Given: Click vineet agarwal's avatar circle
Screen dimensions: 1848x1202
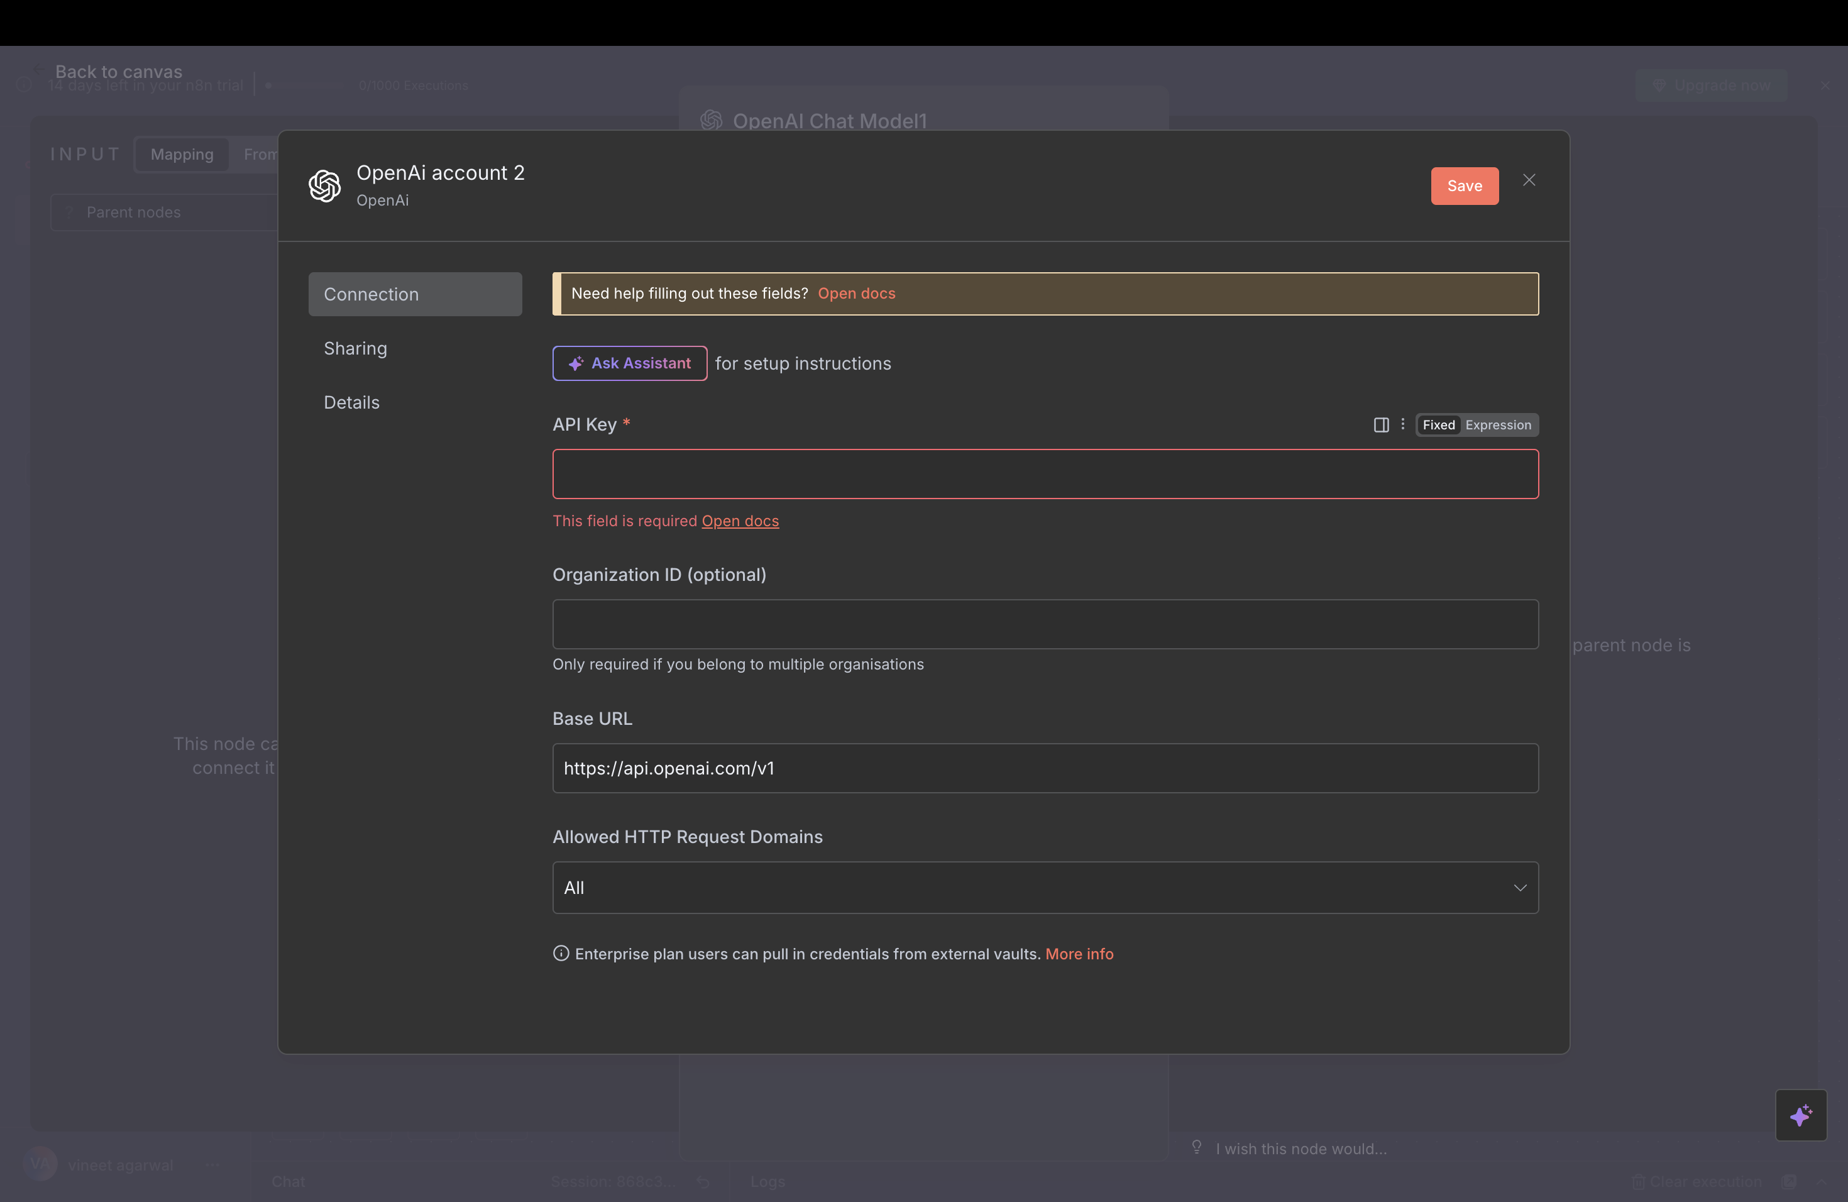Looking at the screenshot, I should tap(41, 1164).
